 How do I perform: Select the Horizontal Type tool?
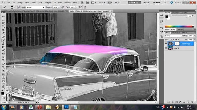3,67
